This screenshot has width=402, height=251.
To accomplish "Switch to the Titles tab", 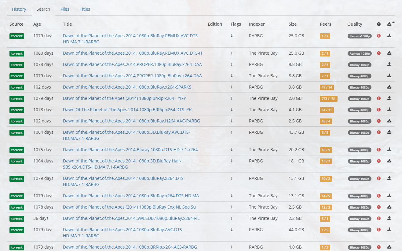I will [x=85, y=9].
